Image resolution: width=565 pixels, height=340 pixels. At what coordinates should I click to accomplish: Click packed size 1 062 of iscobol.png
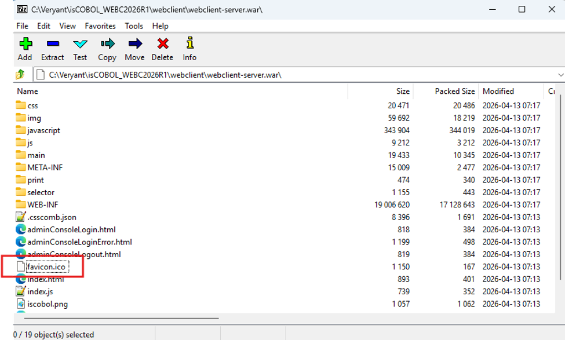point(466,304)
